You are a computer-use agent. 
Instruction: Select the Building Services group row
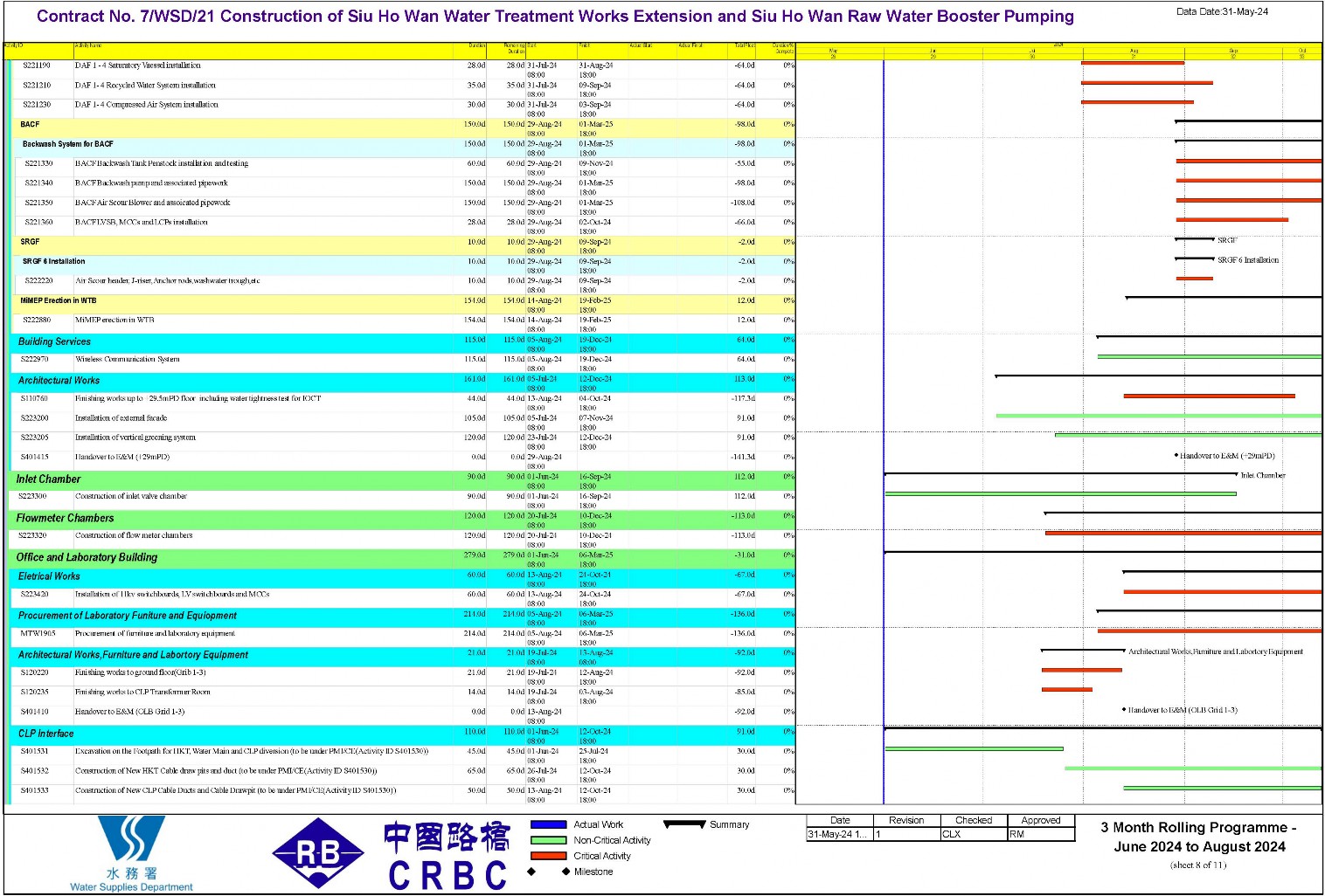[403, 342]
